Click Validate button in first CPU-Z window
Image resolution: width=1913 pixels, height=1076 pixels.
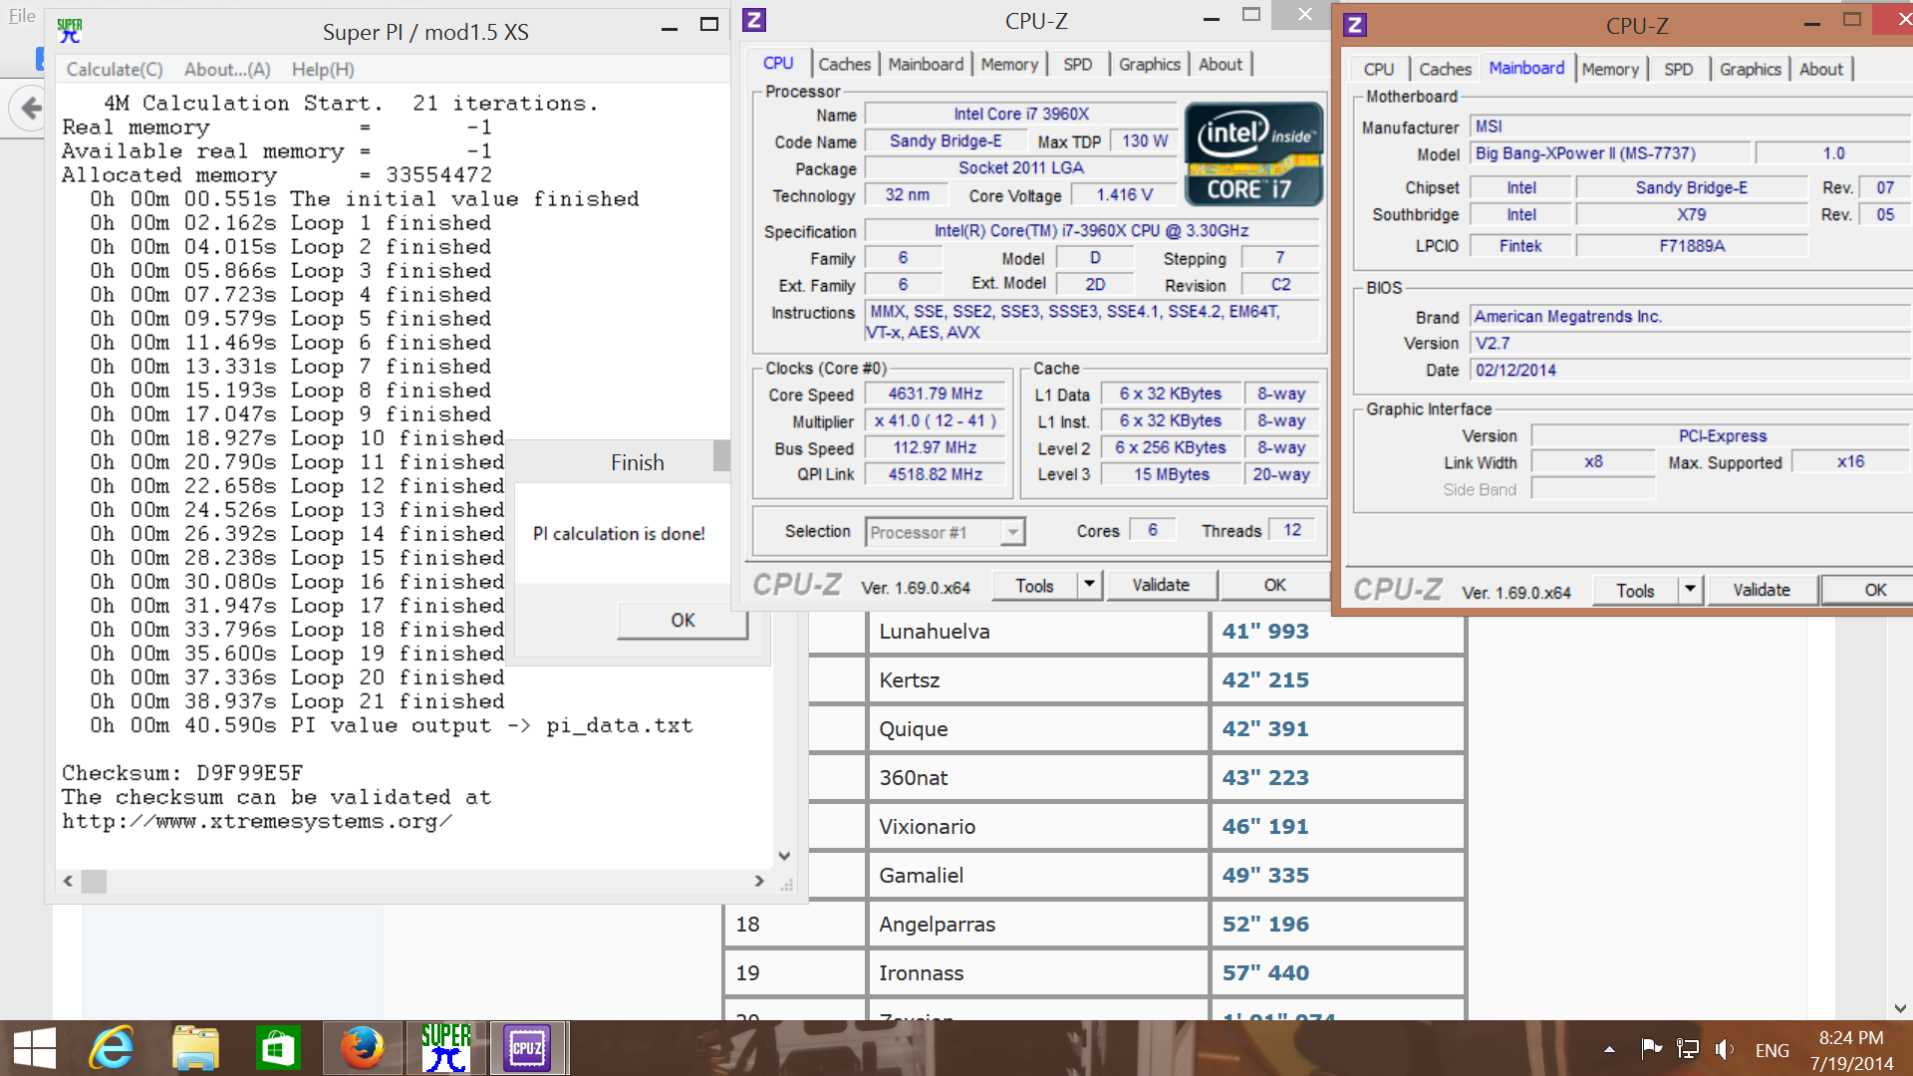(x=1160, y=585)
